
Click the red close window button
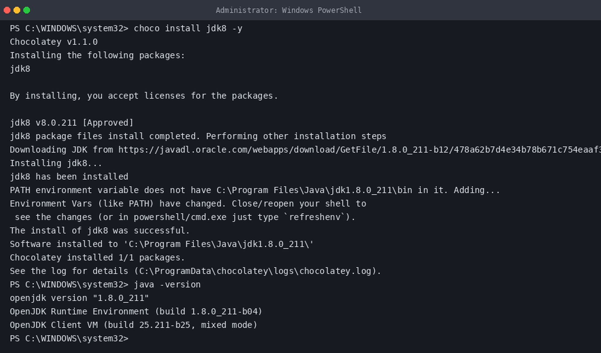(x=7, y=10)
